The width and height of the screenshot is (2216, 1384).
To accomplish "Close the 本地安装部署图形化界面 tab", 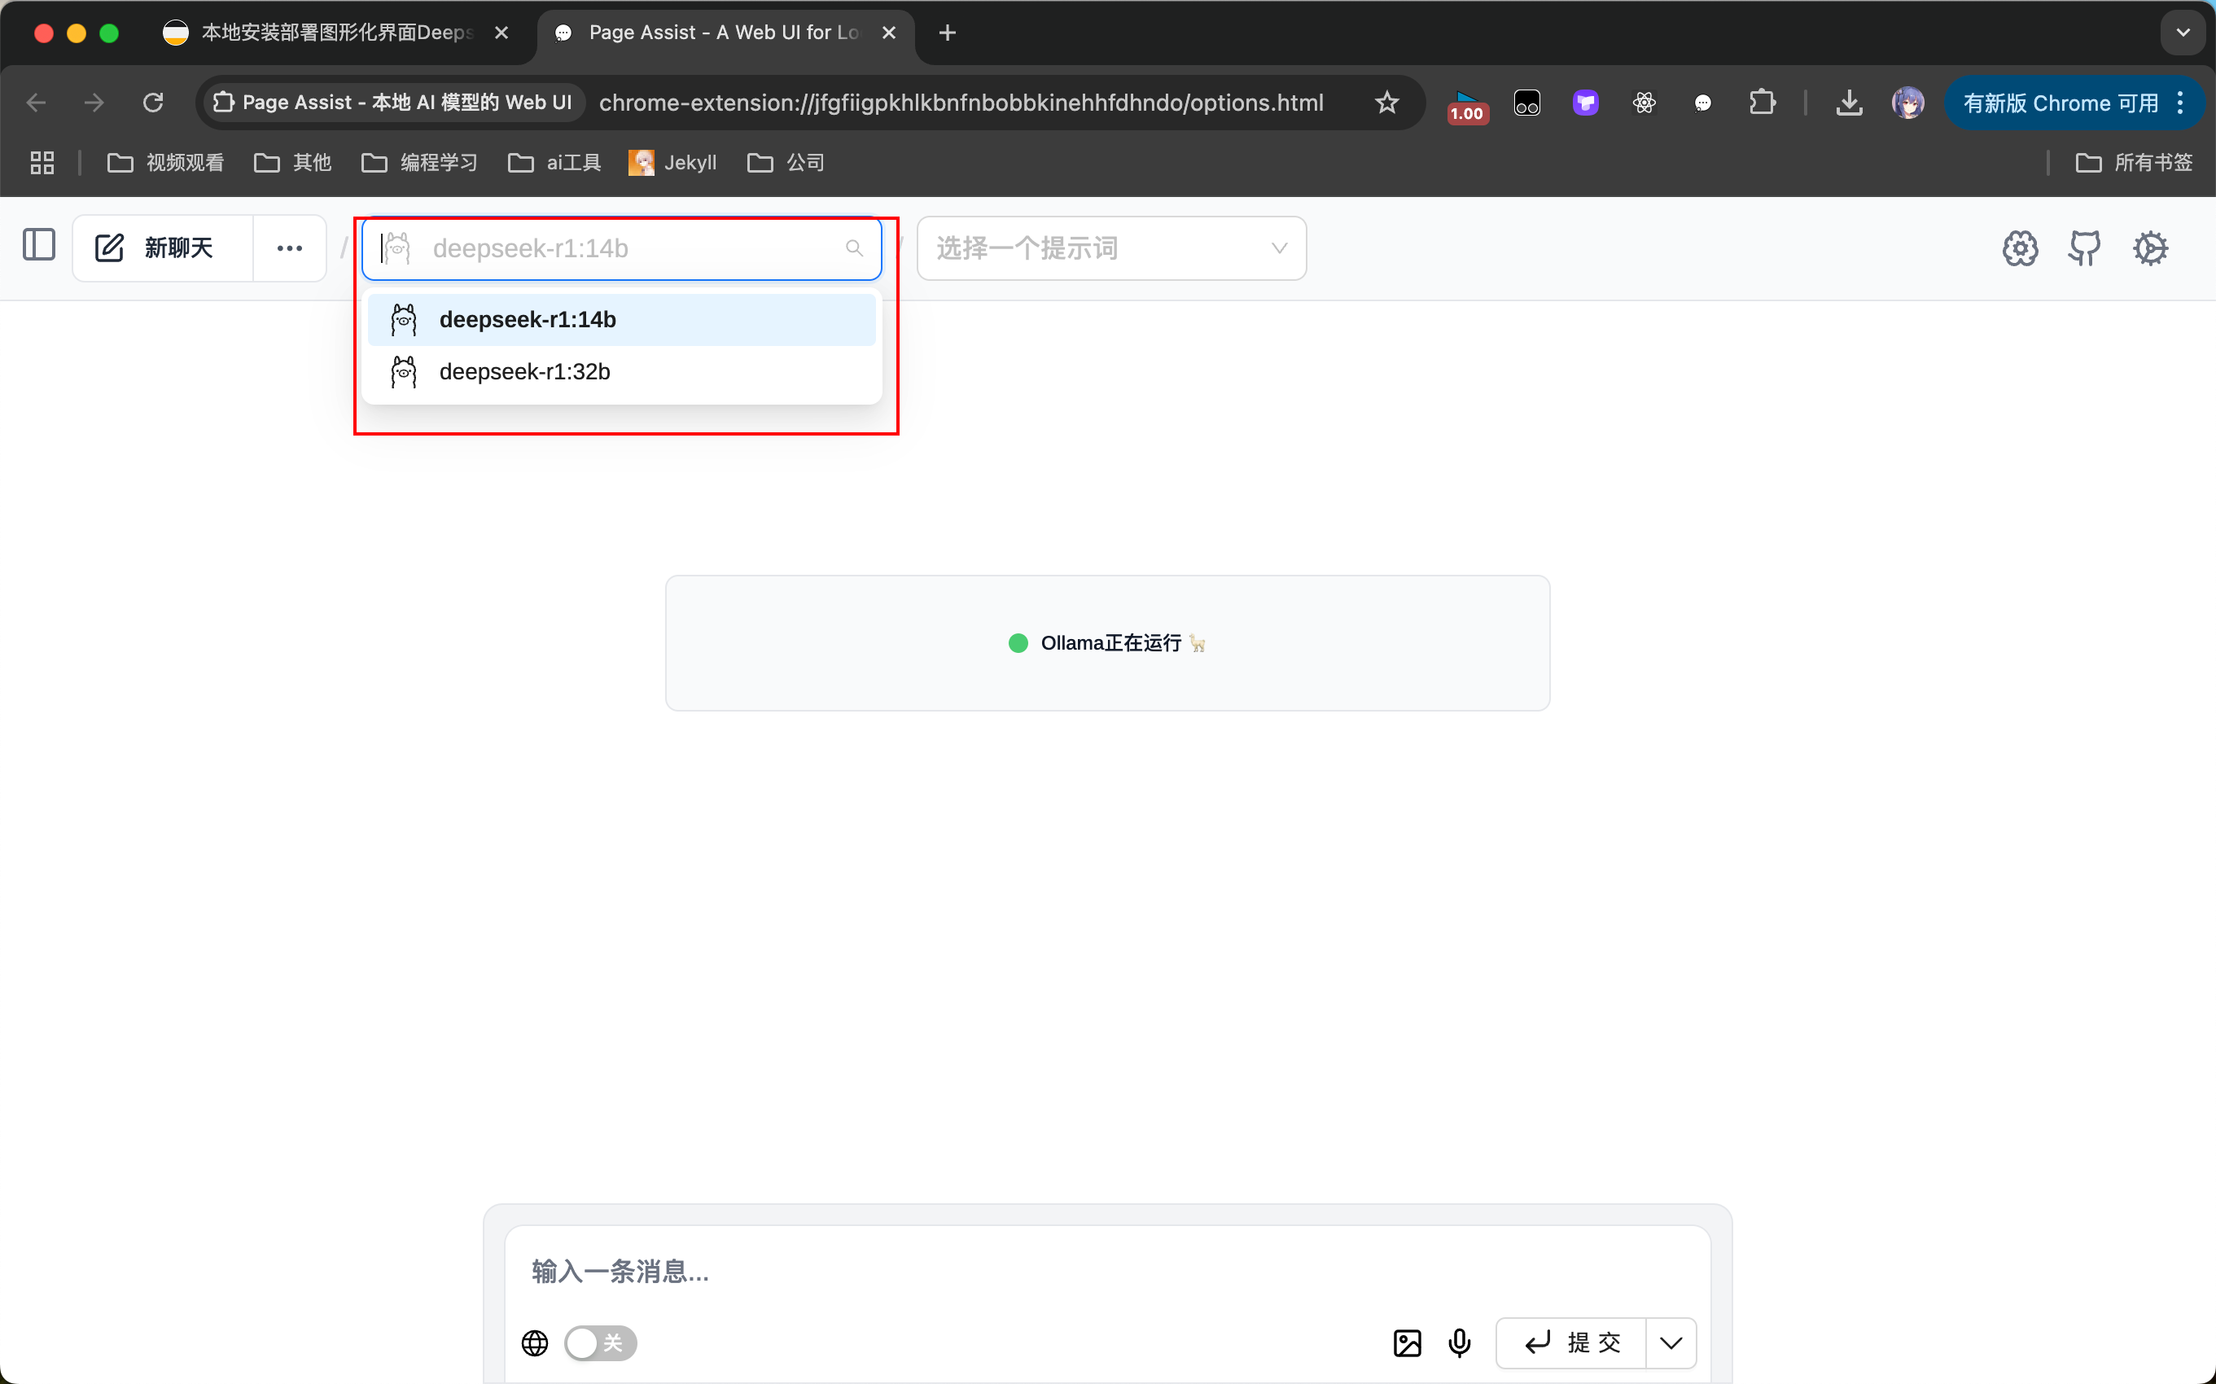I will (x=501, y=33).
